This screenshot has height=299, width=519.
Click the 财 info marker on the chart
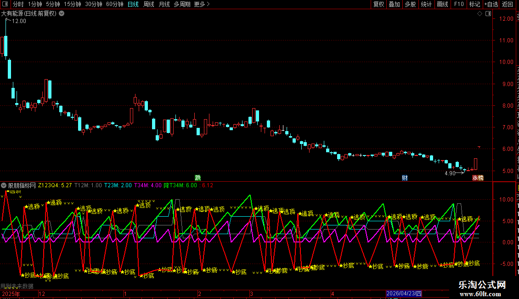click(405, 178)
